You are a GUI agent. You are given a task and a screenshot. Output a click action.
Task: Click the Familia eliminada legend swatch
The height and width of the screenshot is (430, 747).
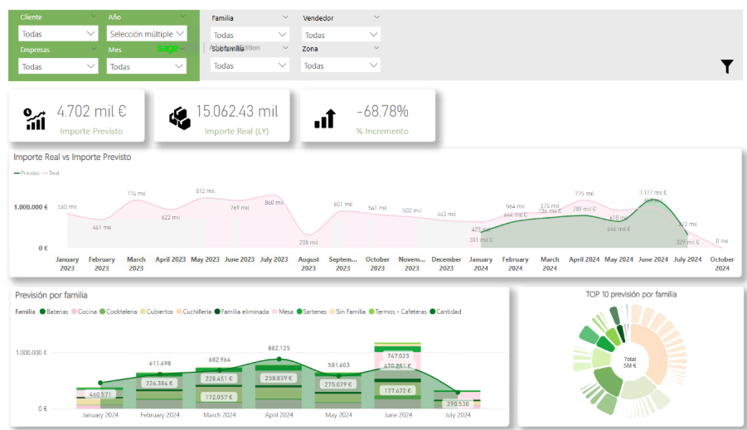click(217, 312)
